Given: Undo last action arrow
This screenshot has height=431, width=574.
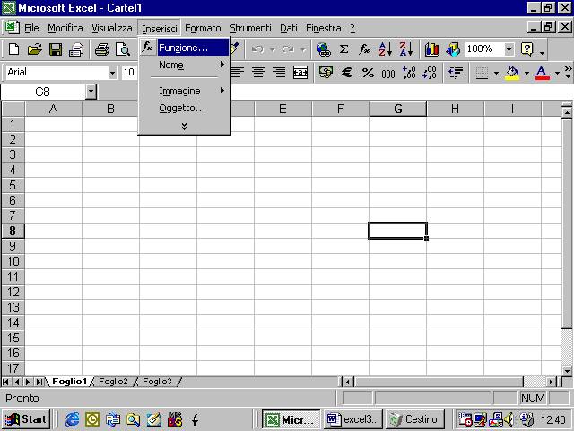Looking at the screenshot, I should coord(257,49).
